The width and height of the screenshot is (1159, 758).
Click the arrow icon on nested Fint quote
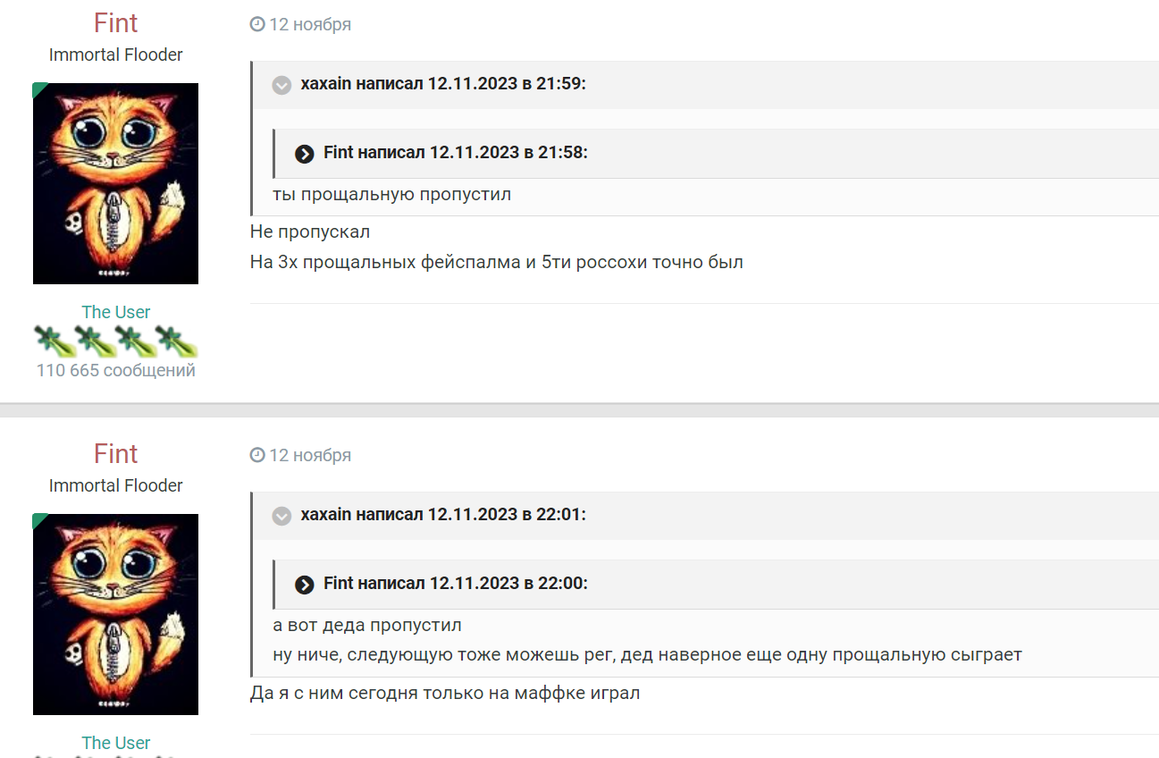click(304, 154)
